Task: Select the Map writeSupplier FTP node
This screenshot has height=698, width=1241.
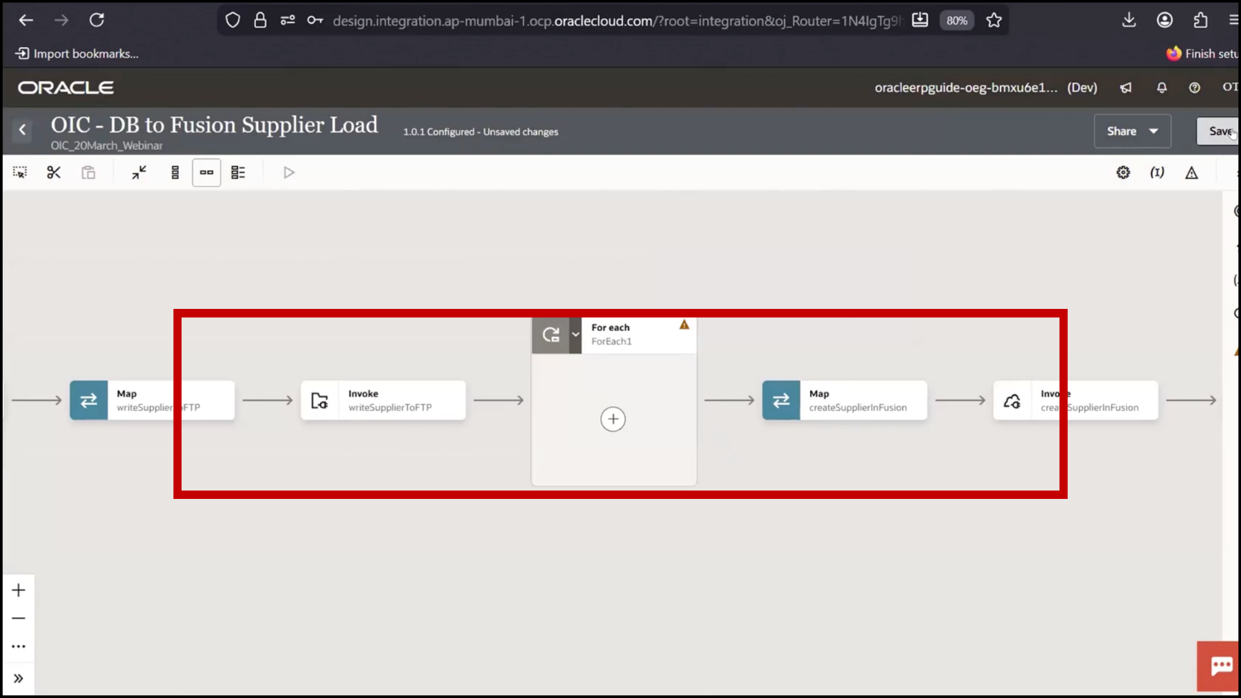Action: coord(153,401)
